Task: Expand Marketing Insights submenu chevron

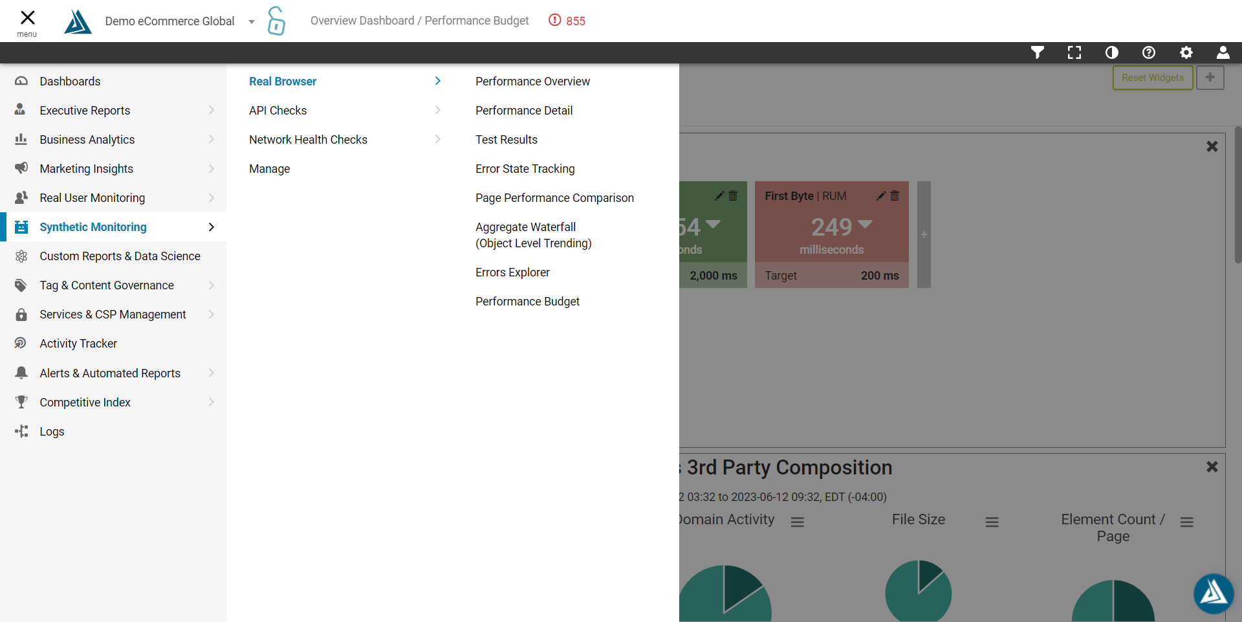Action: tap(211, 169)
